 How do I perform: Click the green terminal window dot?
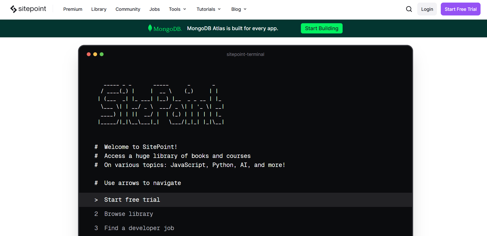[x=101, y=54]
